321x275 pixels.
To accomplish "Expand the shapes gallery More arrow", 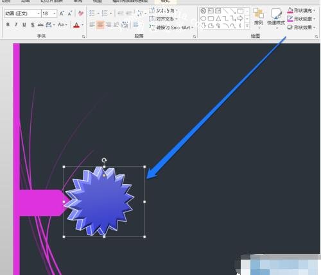I will (247, 26).
